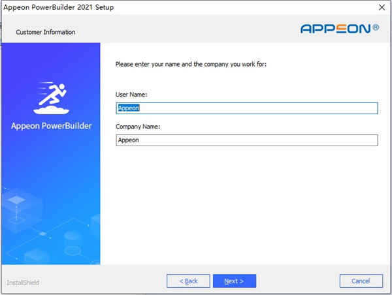Click the window title 'Appeon PowerBuilder 2021 Setup'
This screenshot has width=392, height=295.
[x=59, y=7]
